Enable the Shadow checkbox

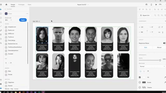140,87
